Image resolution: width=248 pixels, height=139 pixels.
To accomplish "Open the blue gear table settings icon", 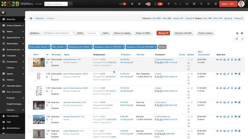I will point(242,33).
